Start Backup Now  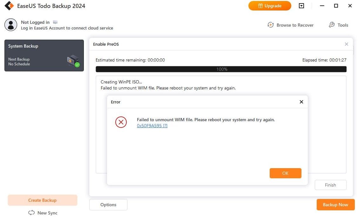[x=335, y=205]
